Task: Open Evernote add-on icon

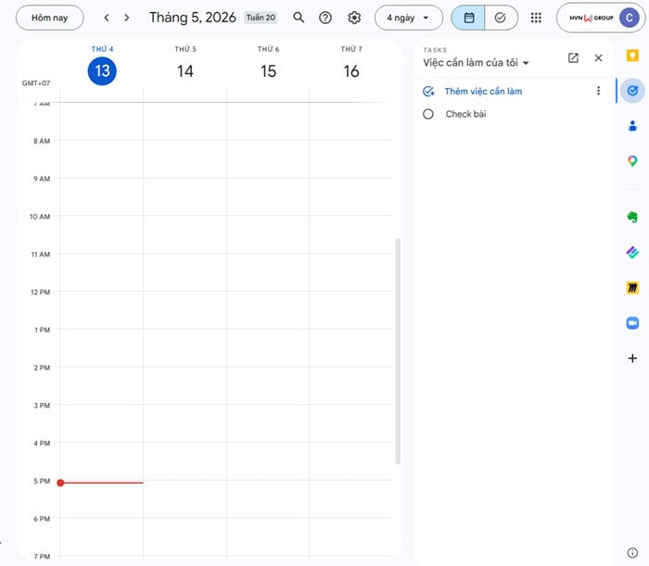Action: pos(632,217)
